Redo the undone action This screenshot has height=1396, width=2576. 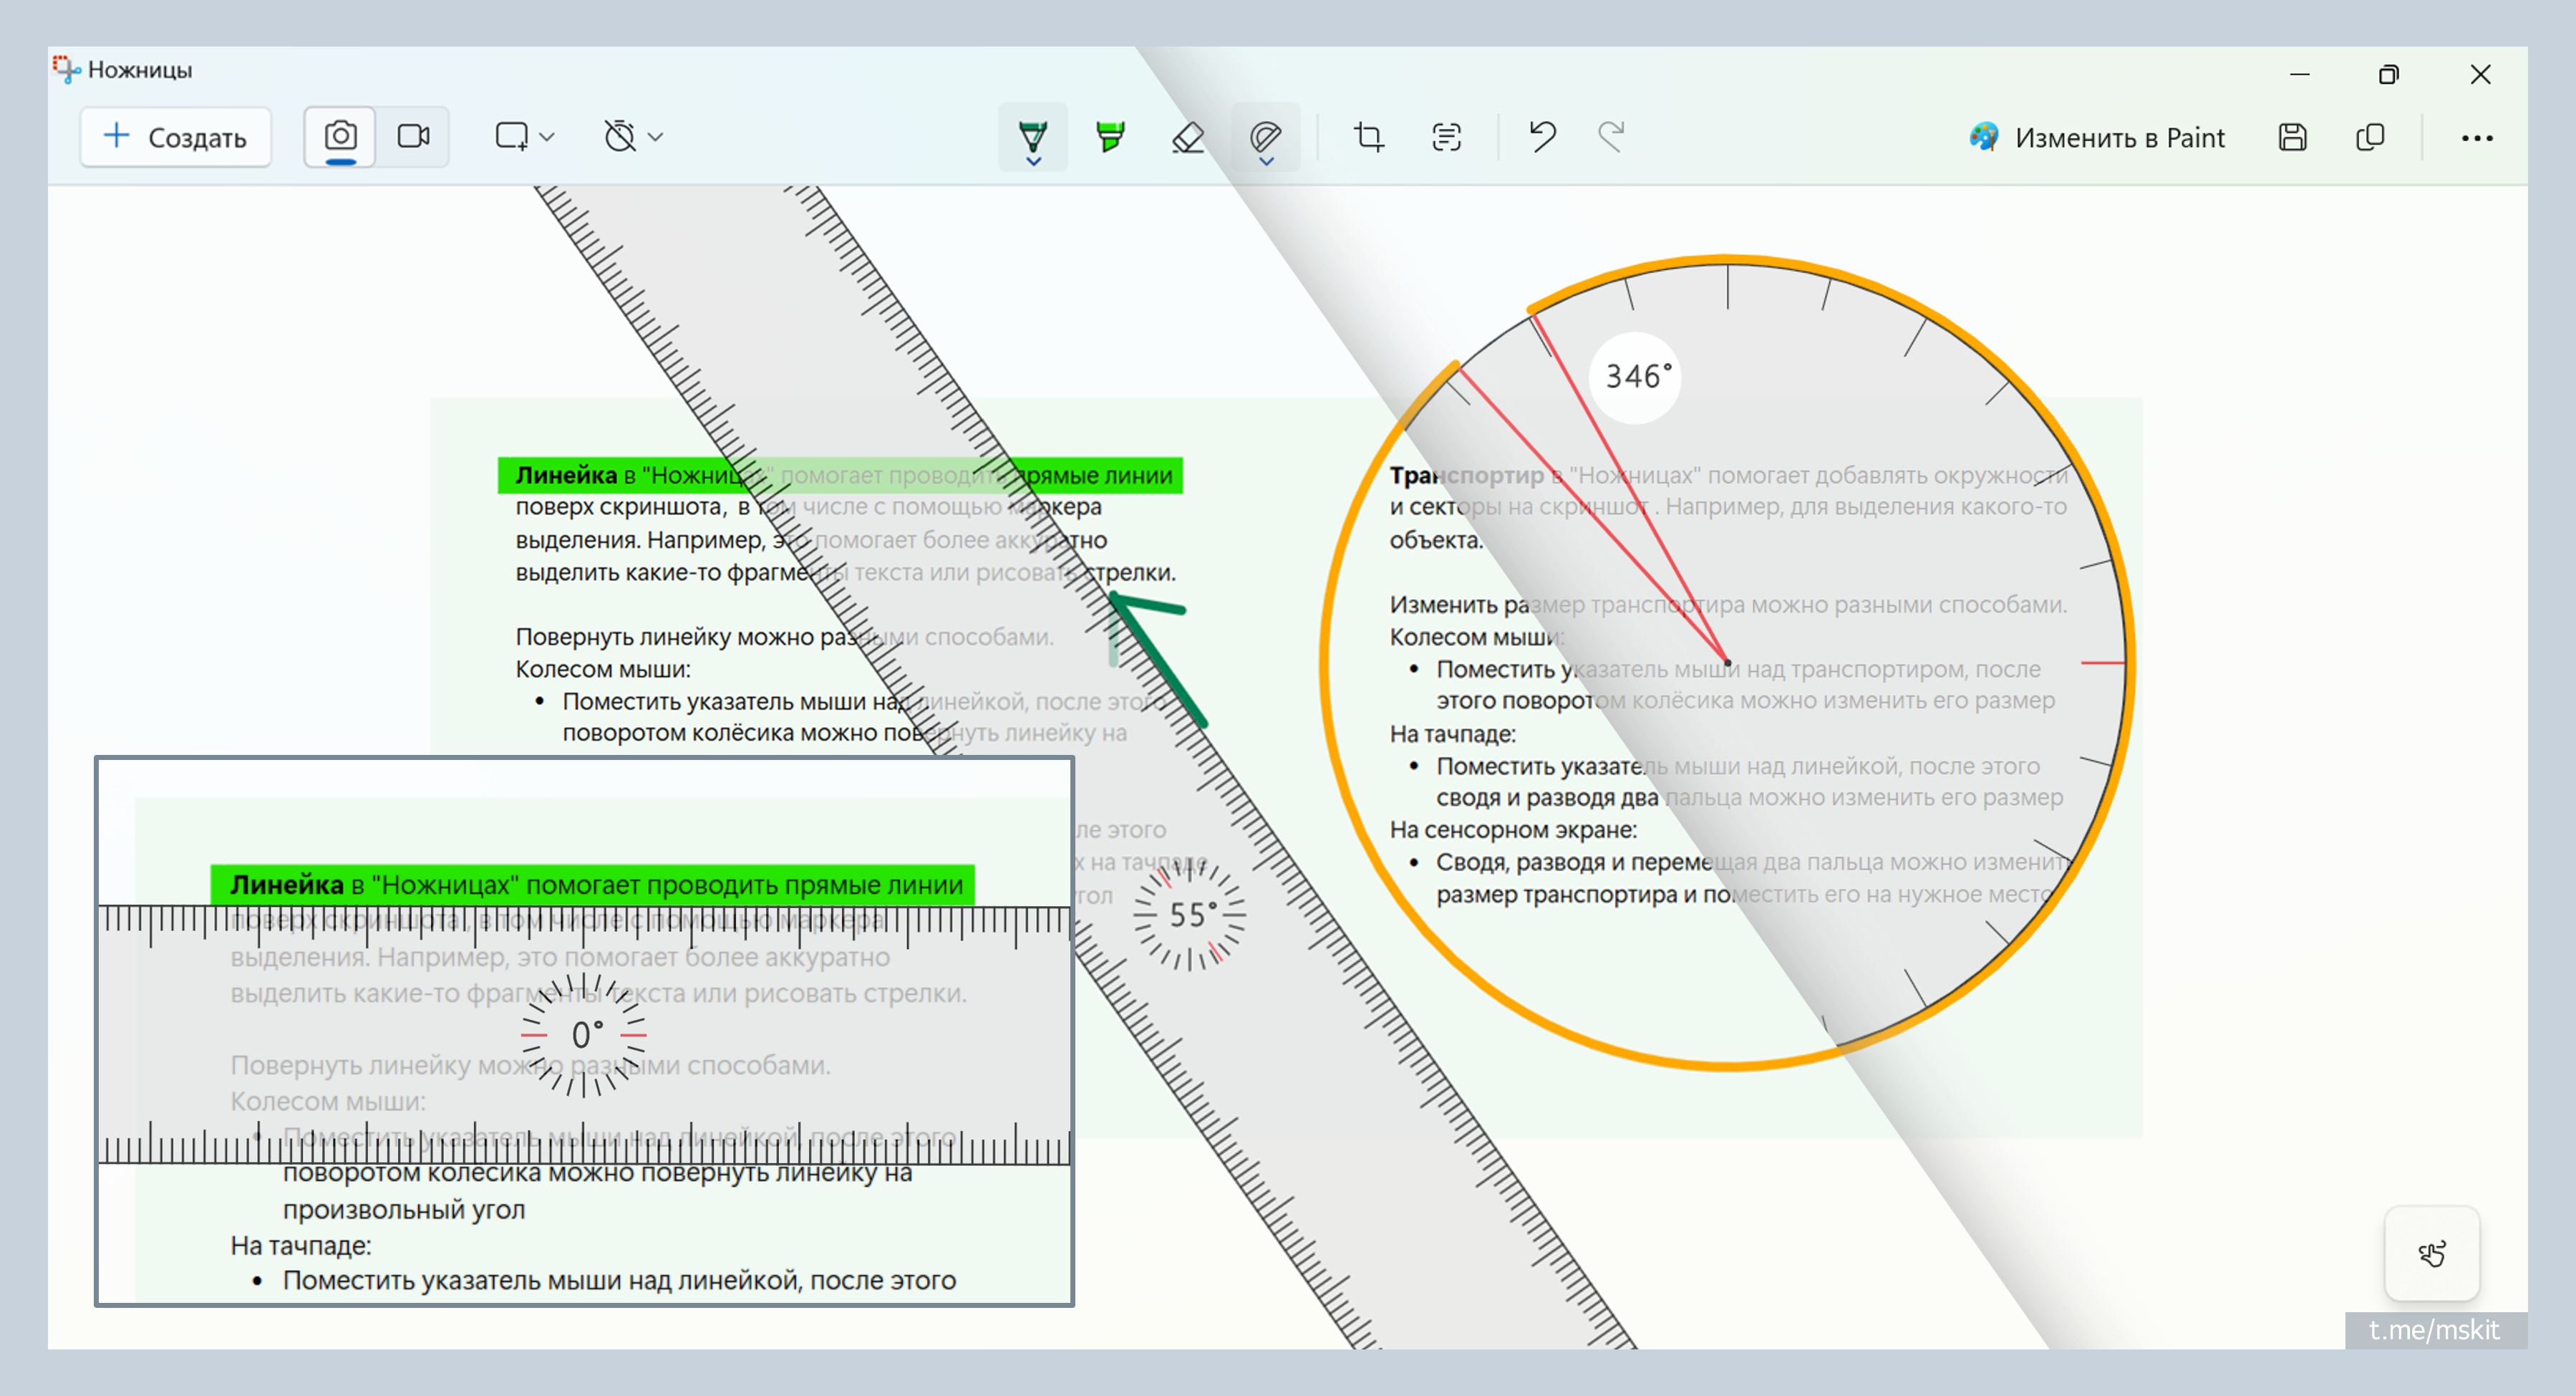pyautogui.click(x=1611, y=137)
